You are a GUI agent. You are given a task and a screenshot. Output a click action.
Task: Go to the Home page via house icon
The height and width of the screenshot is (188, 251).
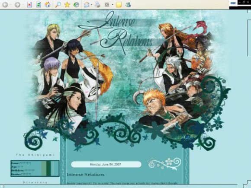coord(48,5)
